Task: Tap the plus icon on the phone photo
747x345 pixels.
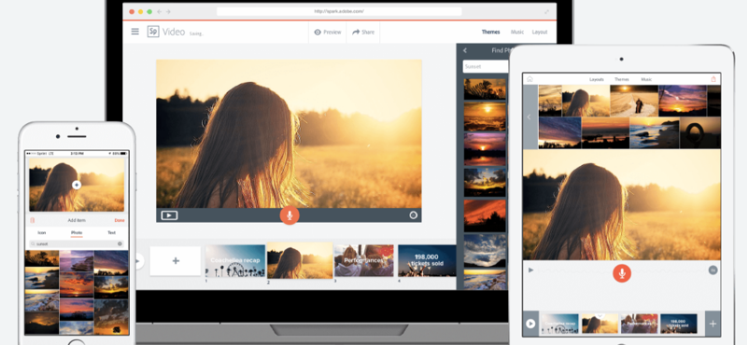Action: [77, 185]
